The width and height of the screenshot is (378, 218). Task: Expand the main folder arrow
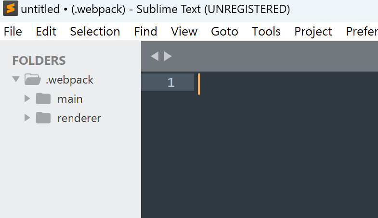pos(27,98)
